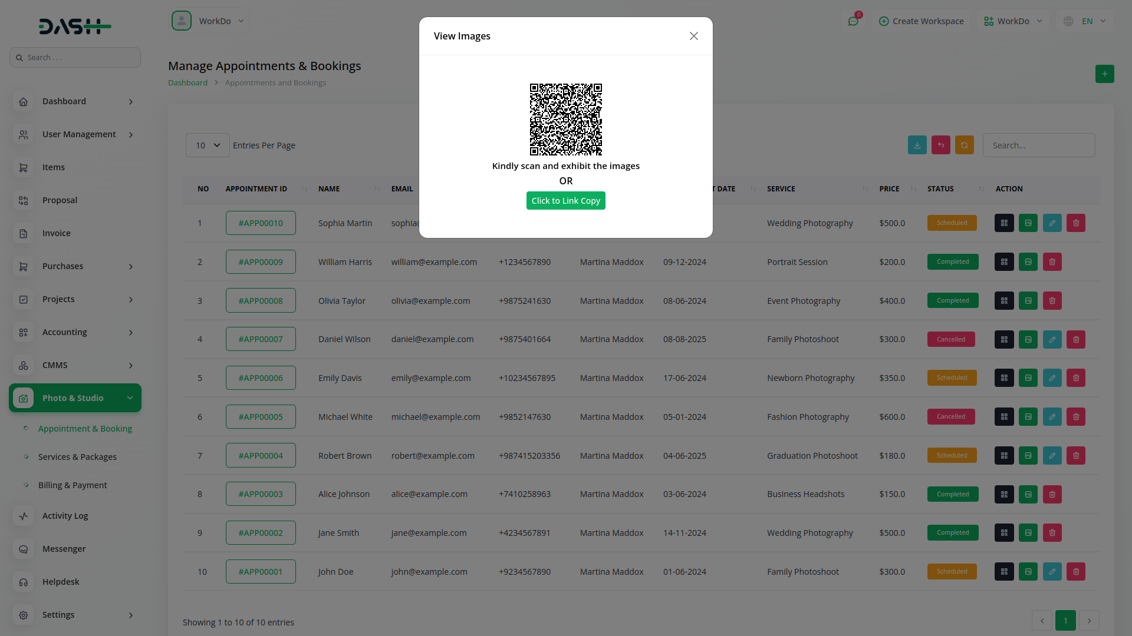The width and height of the screenshot is (1132, 636).
Task: Close the View Images dialog
Action: pos(693,36)
